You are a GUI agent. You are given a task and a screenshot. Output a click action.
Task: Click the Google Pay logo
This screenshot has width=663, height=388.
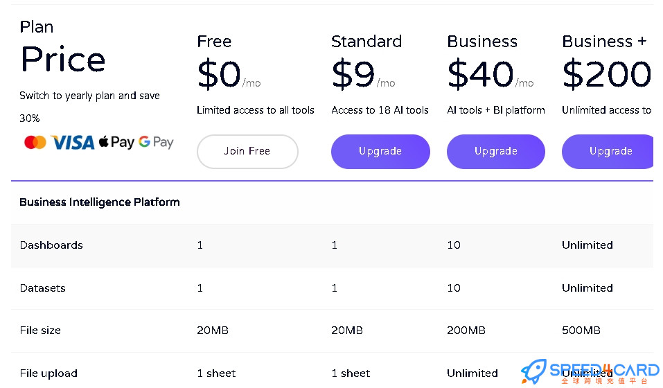156,143
